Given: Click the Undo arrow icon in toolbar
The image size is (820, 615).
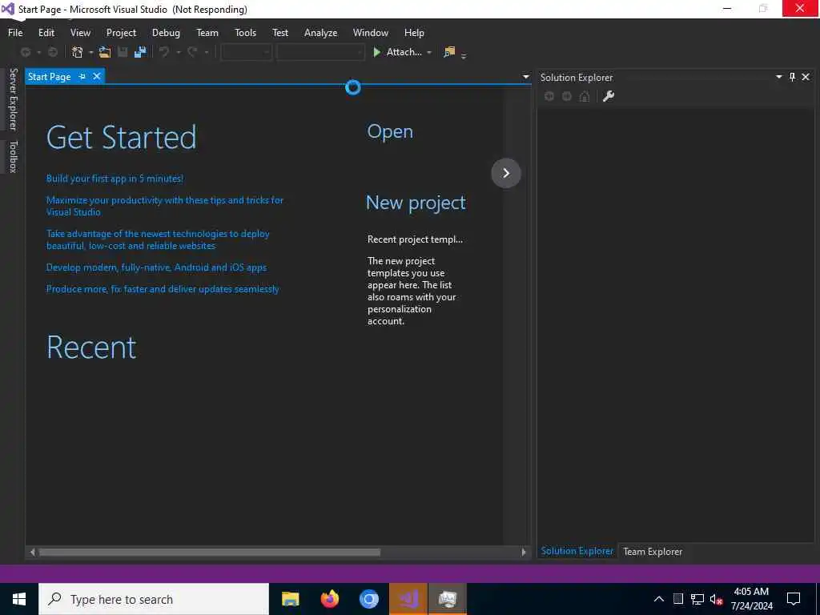Looking at the screenshot, I should point(164,52).
